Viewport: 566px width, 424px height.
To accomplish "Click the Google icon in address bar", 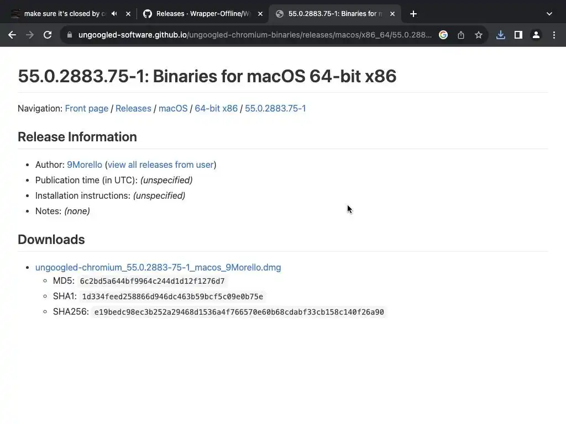I will point(443,35).
